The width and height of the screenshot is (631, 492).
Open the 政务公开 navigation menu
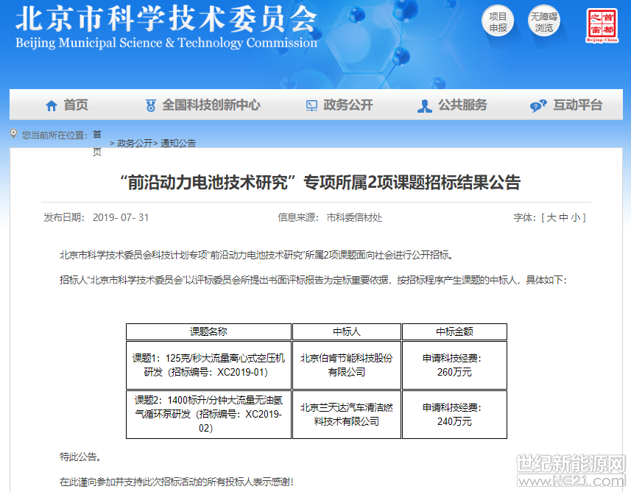pos(348,105)
